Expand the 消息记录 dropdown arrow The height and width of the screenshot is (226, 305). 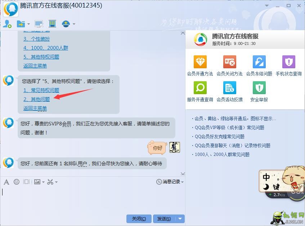183,182
